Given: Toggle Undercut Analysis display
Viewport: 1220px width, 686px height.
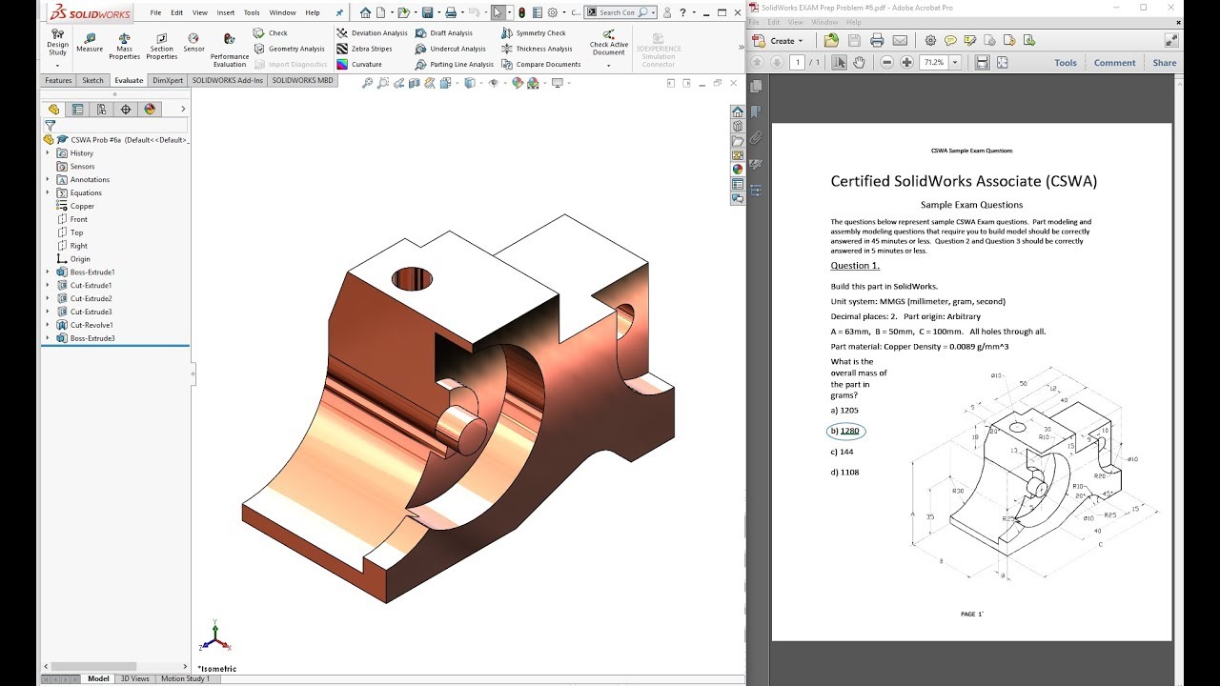Looking at the screenshot, I should [450, 49].
